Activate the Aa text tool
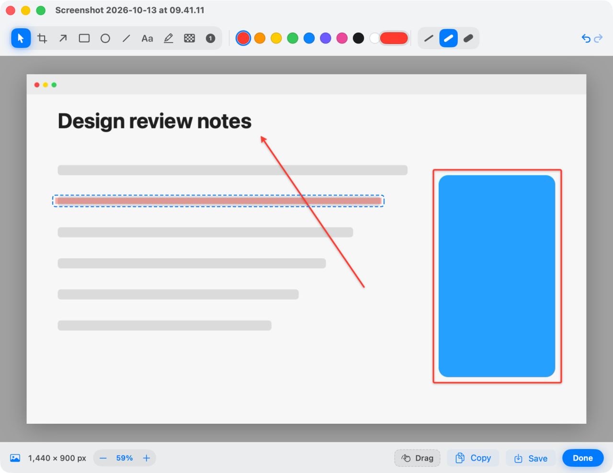This screenshot has height=473, width=613. tap(148, 38)
